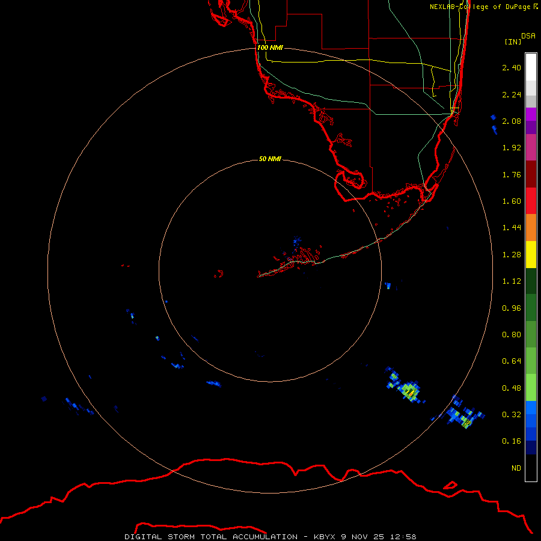This screenshot has width=541, height=541.
Task: Click the orange swatch in color scale
Action: 531,227
